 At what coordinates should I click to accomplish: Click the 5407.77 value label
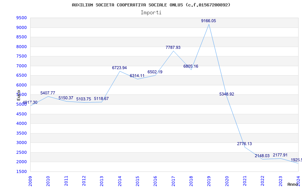48,93
